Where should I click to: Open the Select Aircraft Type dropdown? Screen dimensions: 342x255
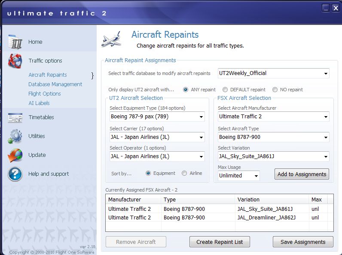pyautogui.click(x=274, y=137)
